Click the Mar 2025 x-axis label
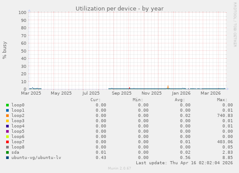This screenshot has height=173, width=239. click(x=31, y=93)
